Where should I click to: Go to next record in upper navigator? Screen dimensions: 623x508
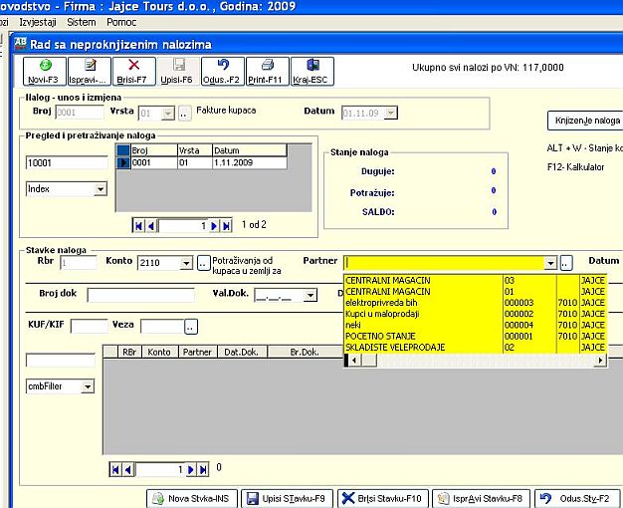215,226
